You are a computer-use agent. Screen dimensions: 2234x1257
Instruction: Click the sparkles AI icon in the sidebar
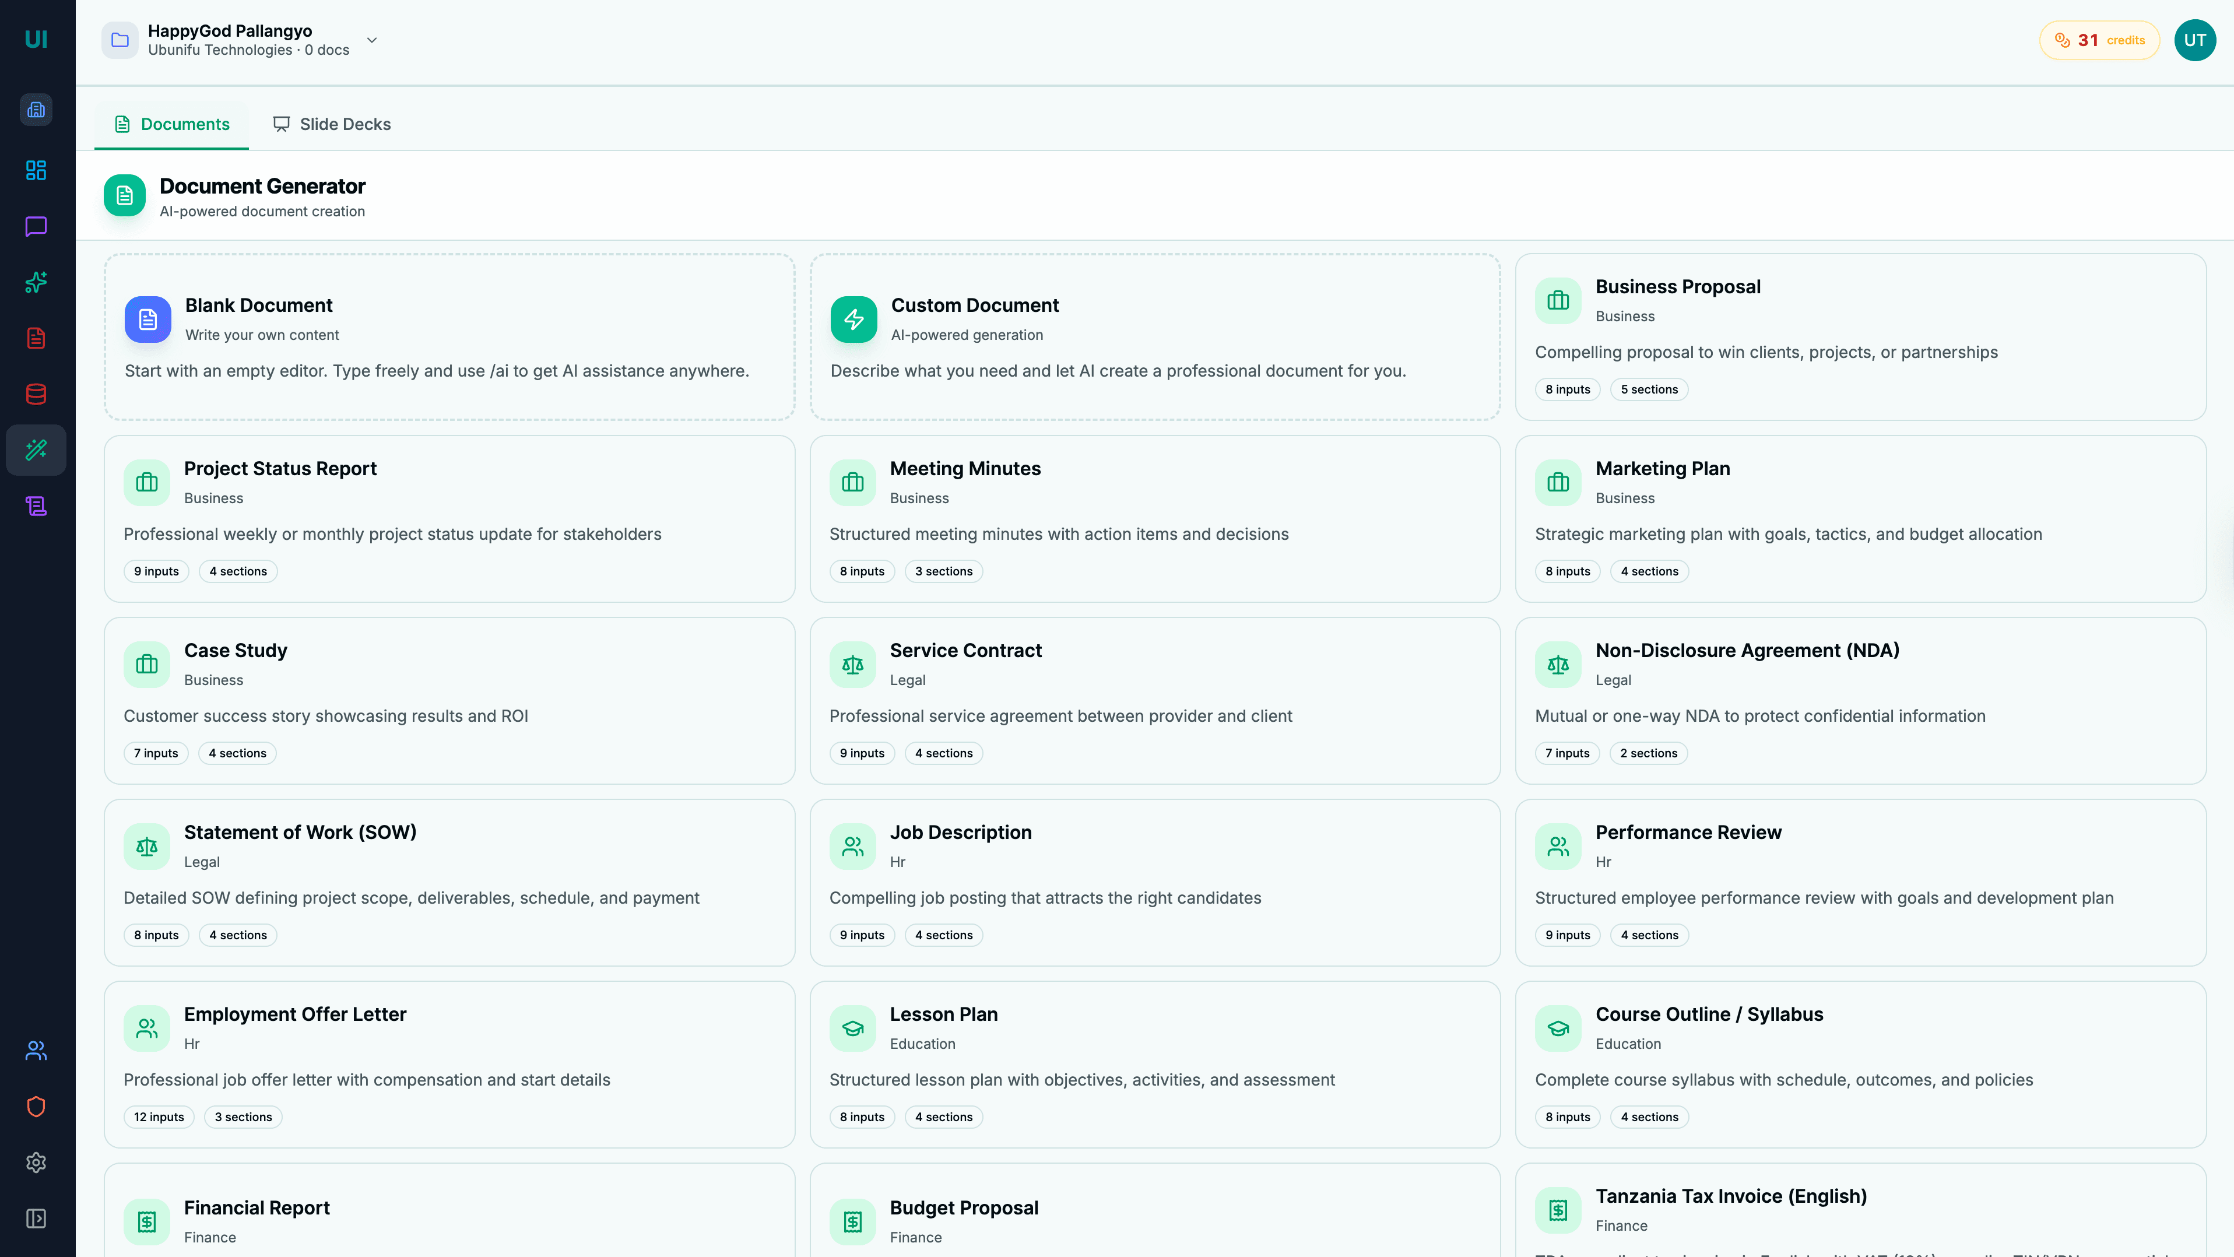tap(36, 282)
